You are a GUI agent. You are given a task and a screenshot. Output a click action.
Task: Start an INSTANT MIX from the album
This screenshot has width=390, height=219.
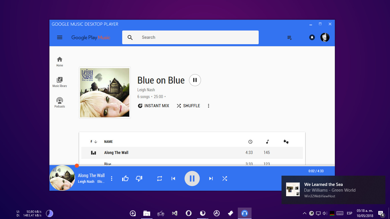pyautogui.click(x=153, y=106)
